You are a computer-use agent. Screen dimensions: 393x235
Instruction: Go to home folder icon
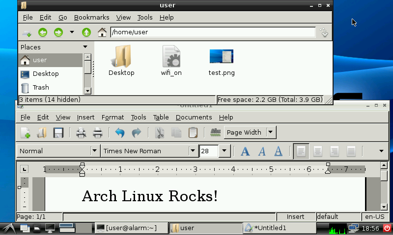(102, 32)
